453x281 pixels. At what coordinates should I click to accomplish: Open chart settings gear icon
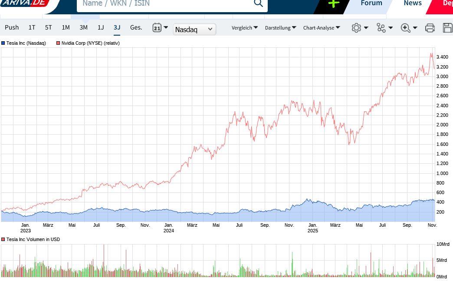pyautogui.click(x=356, y=28)
